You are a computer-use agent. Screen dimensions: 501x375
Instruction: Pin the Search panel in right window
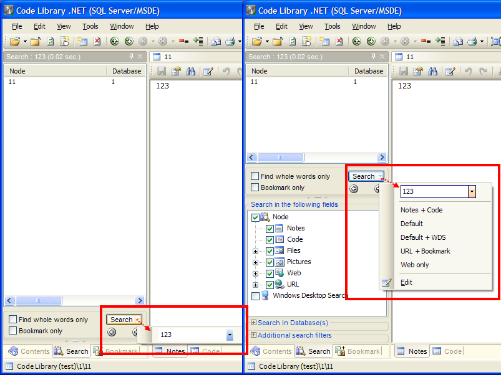(x=374, y=57)
